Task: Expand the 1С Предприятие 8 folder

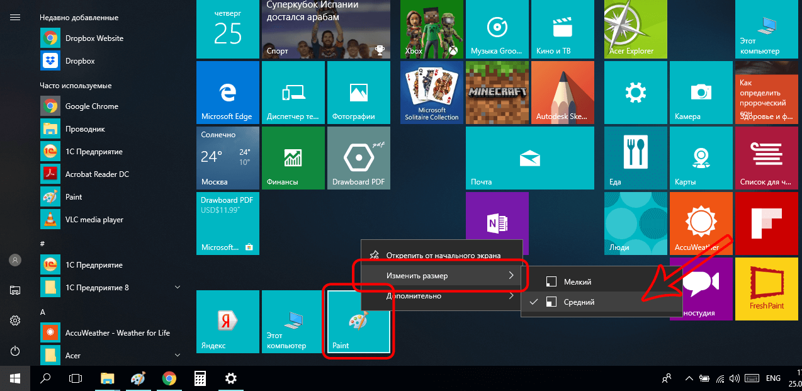Action: (x=178, y=288)
